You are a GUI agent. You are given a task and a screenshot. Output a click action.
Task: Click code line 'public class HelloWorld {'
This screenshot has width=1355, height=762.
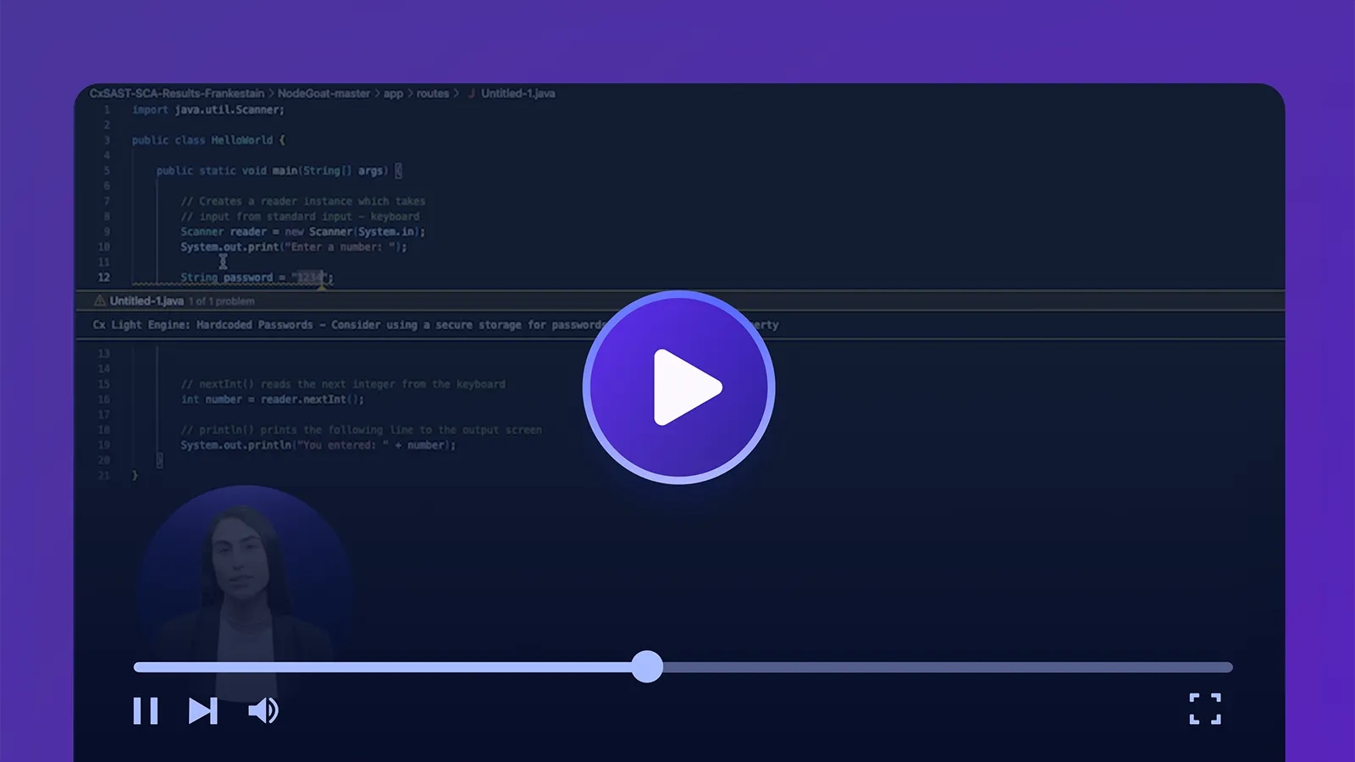pos(209,140)
